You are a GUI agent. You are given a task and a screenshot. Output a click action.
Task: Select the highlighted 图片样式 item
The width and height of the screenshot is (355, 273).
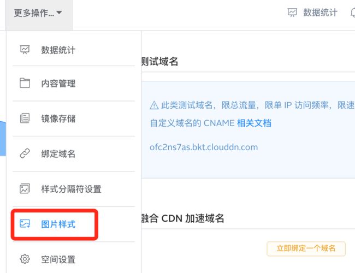[54, 224]
